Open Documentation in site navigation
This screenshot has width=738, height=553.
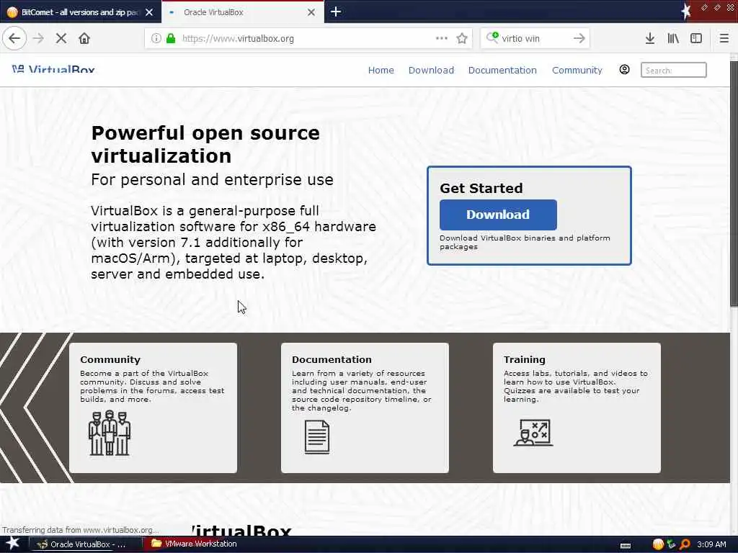tap(502, 70)
